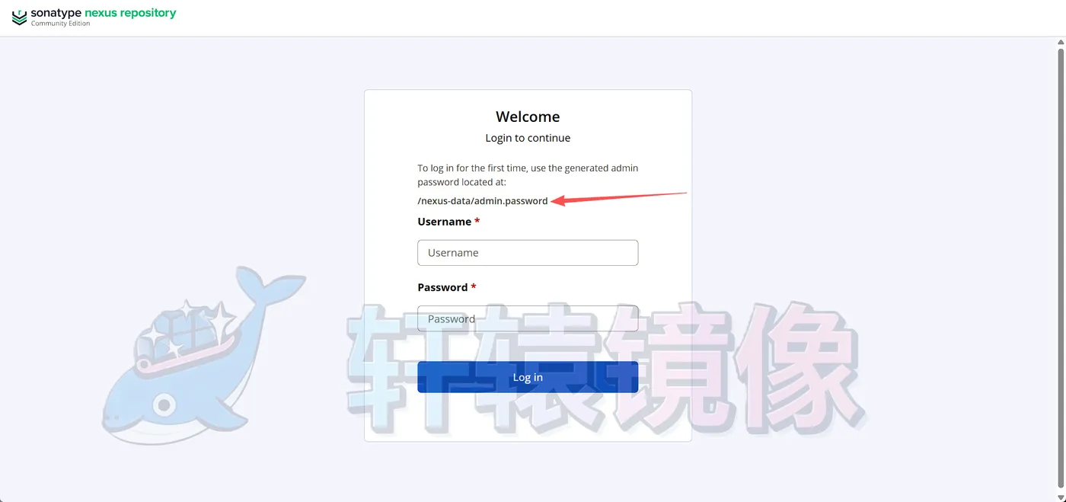Click the Welcome heading
Viewport: 1066px width, 502px height.
tap(528, 117)
